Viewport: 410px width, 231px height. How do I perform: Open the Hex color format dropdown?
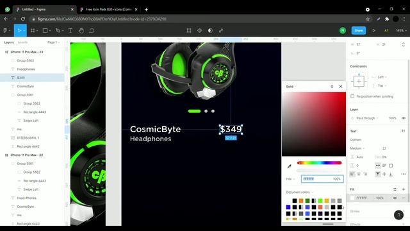pos(290,179)
